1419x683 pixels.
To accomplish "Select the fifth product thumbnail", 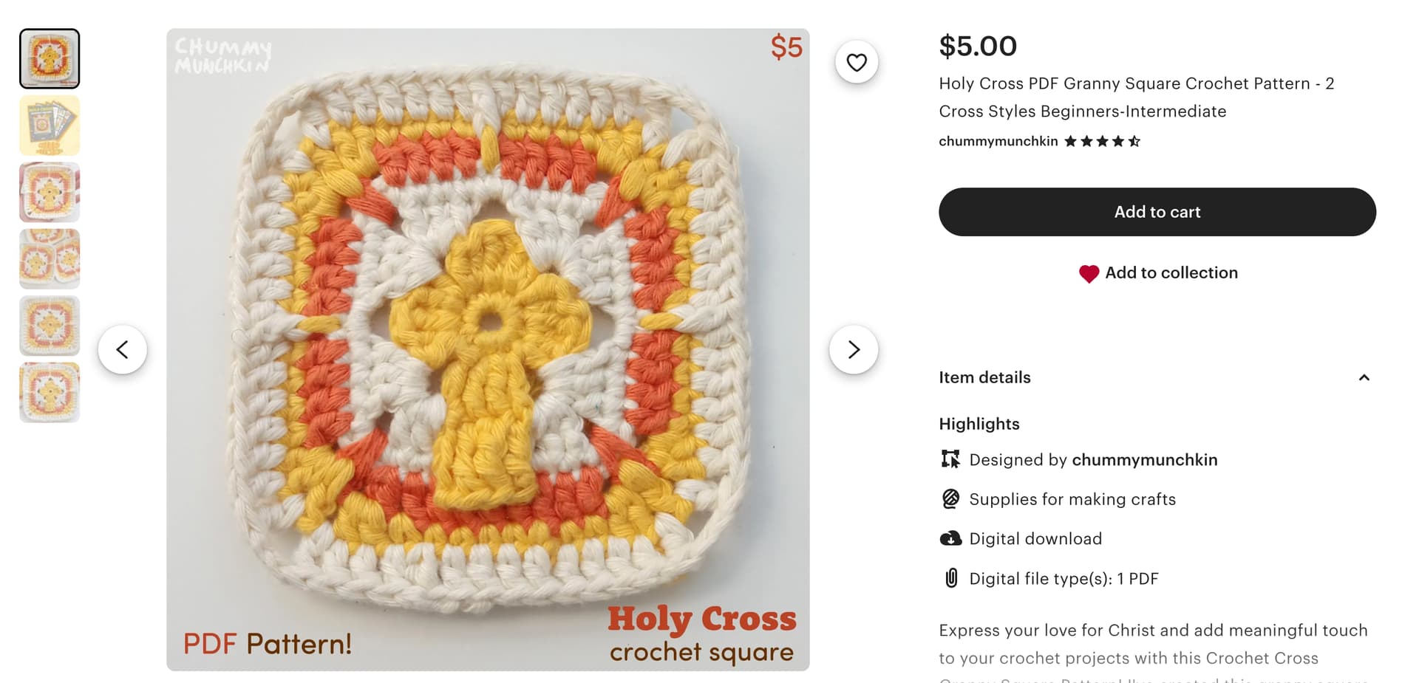I will point(50,326).
